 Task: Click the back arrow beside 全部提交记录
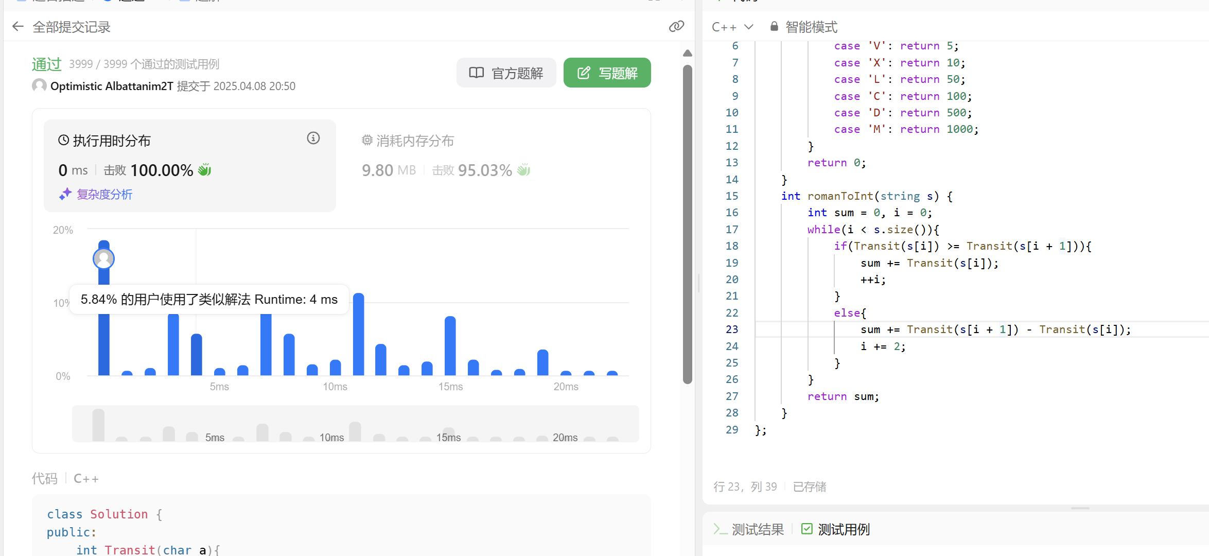pos(18,27)
